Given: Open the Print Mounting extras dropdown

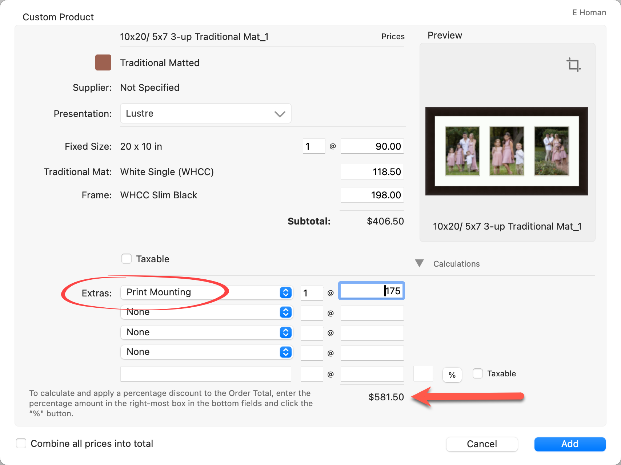Looking at the screenshot, I should (206, 292).
